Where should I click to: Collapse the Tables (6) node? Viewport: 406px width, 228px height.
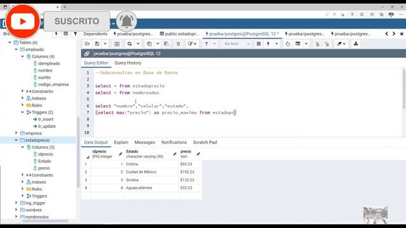(x=10, y=42)
